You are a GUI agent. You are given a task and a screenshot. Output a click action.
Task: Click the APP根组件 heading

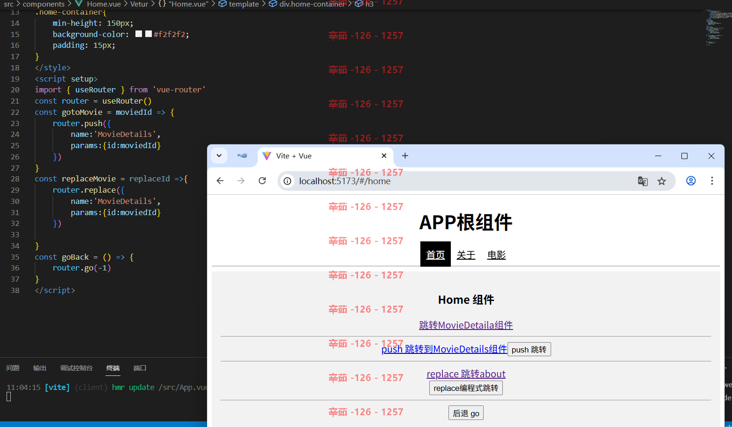(466, 222)
